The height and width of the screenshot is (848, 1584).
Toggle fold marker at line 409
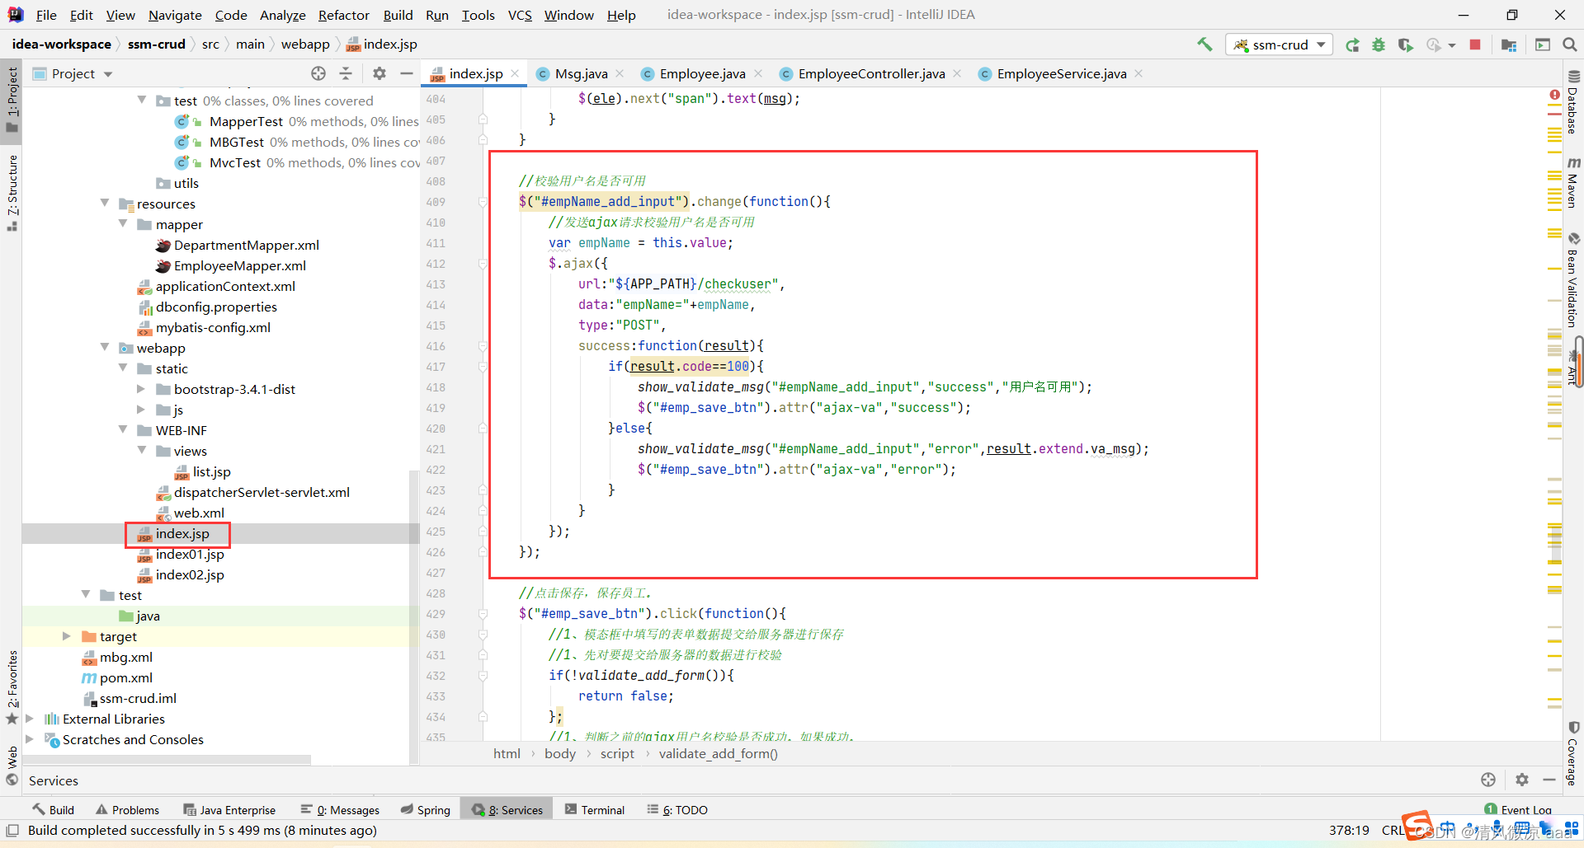483,202
